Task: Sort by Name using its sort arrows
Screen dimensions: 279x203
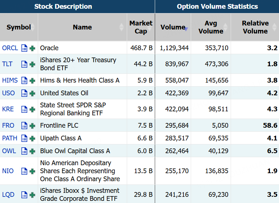Action: [122, 27]
